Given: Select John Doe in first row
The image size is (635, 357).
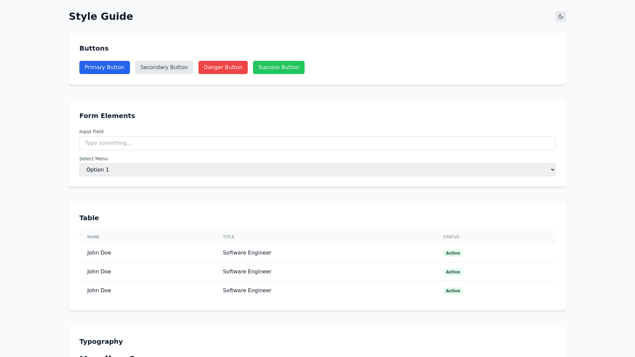Looking at the screenshot, I should point(99,253).
